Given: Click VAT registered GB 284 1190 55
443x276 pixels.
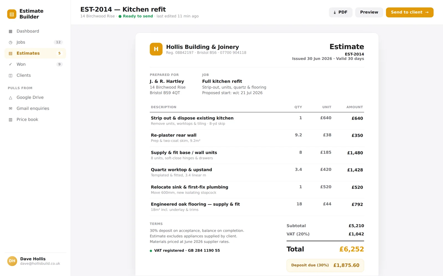Looking at the screenshot, I should point(187,251).
